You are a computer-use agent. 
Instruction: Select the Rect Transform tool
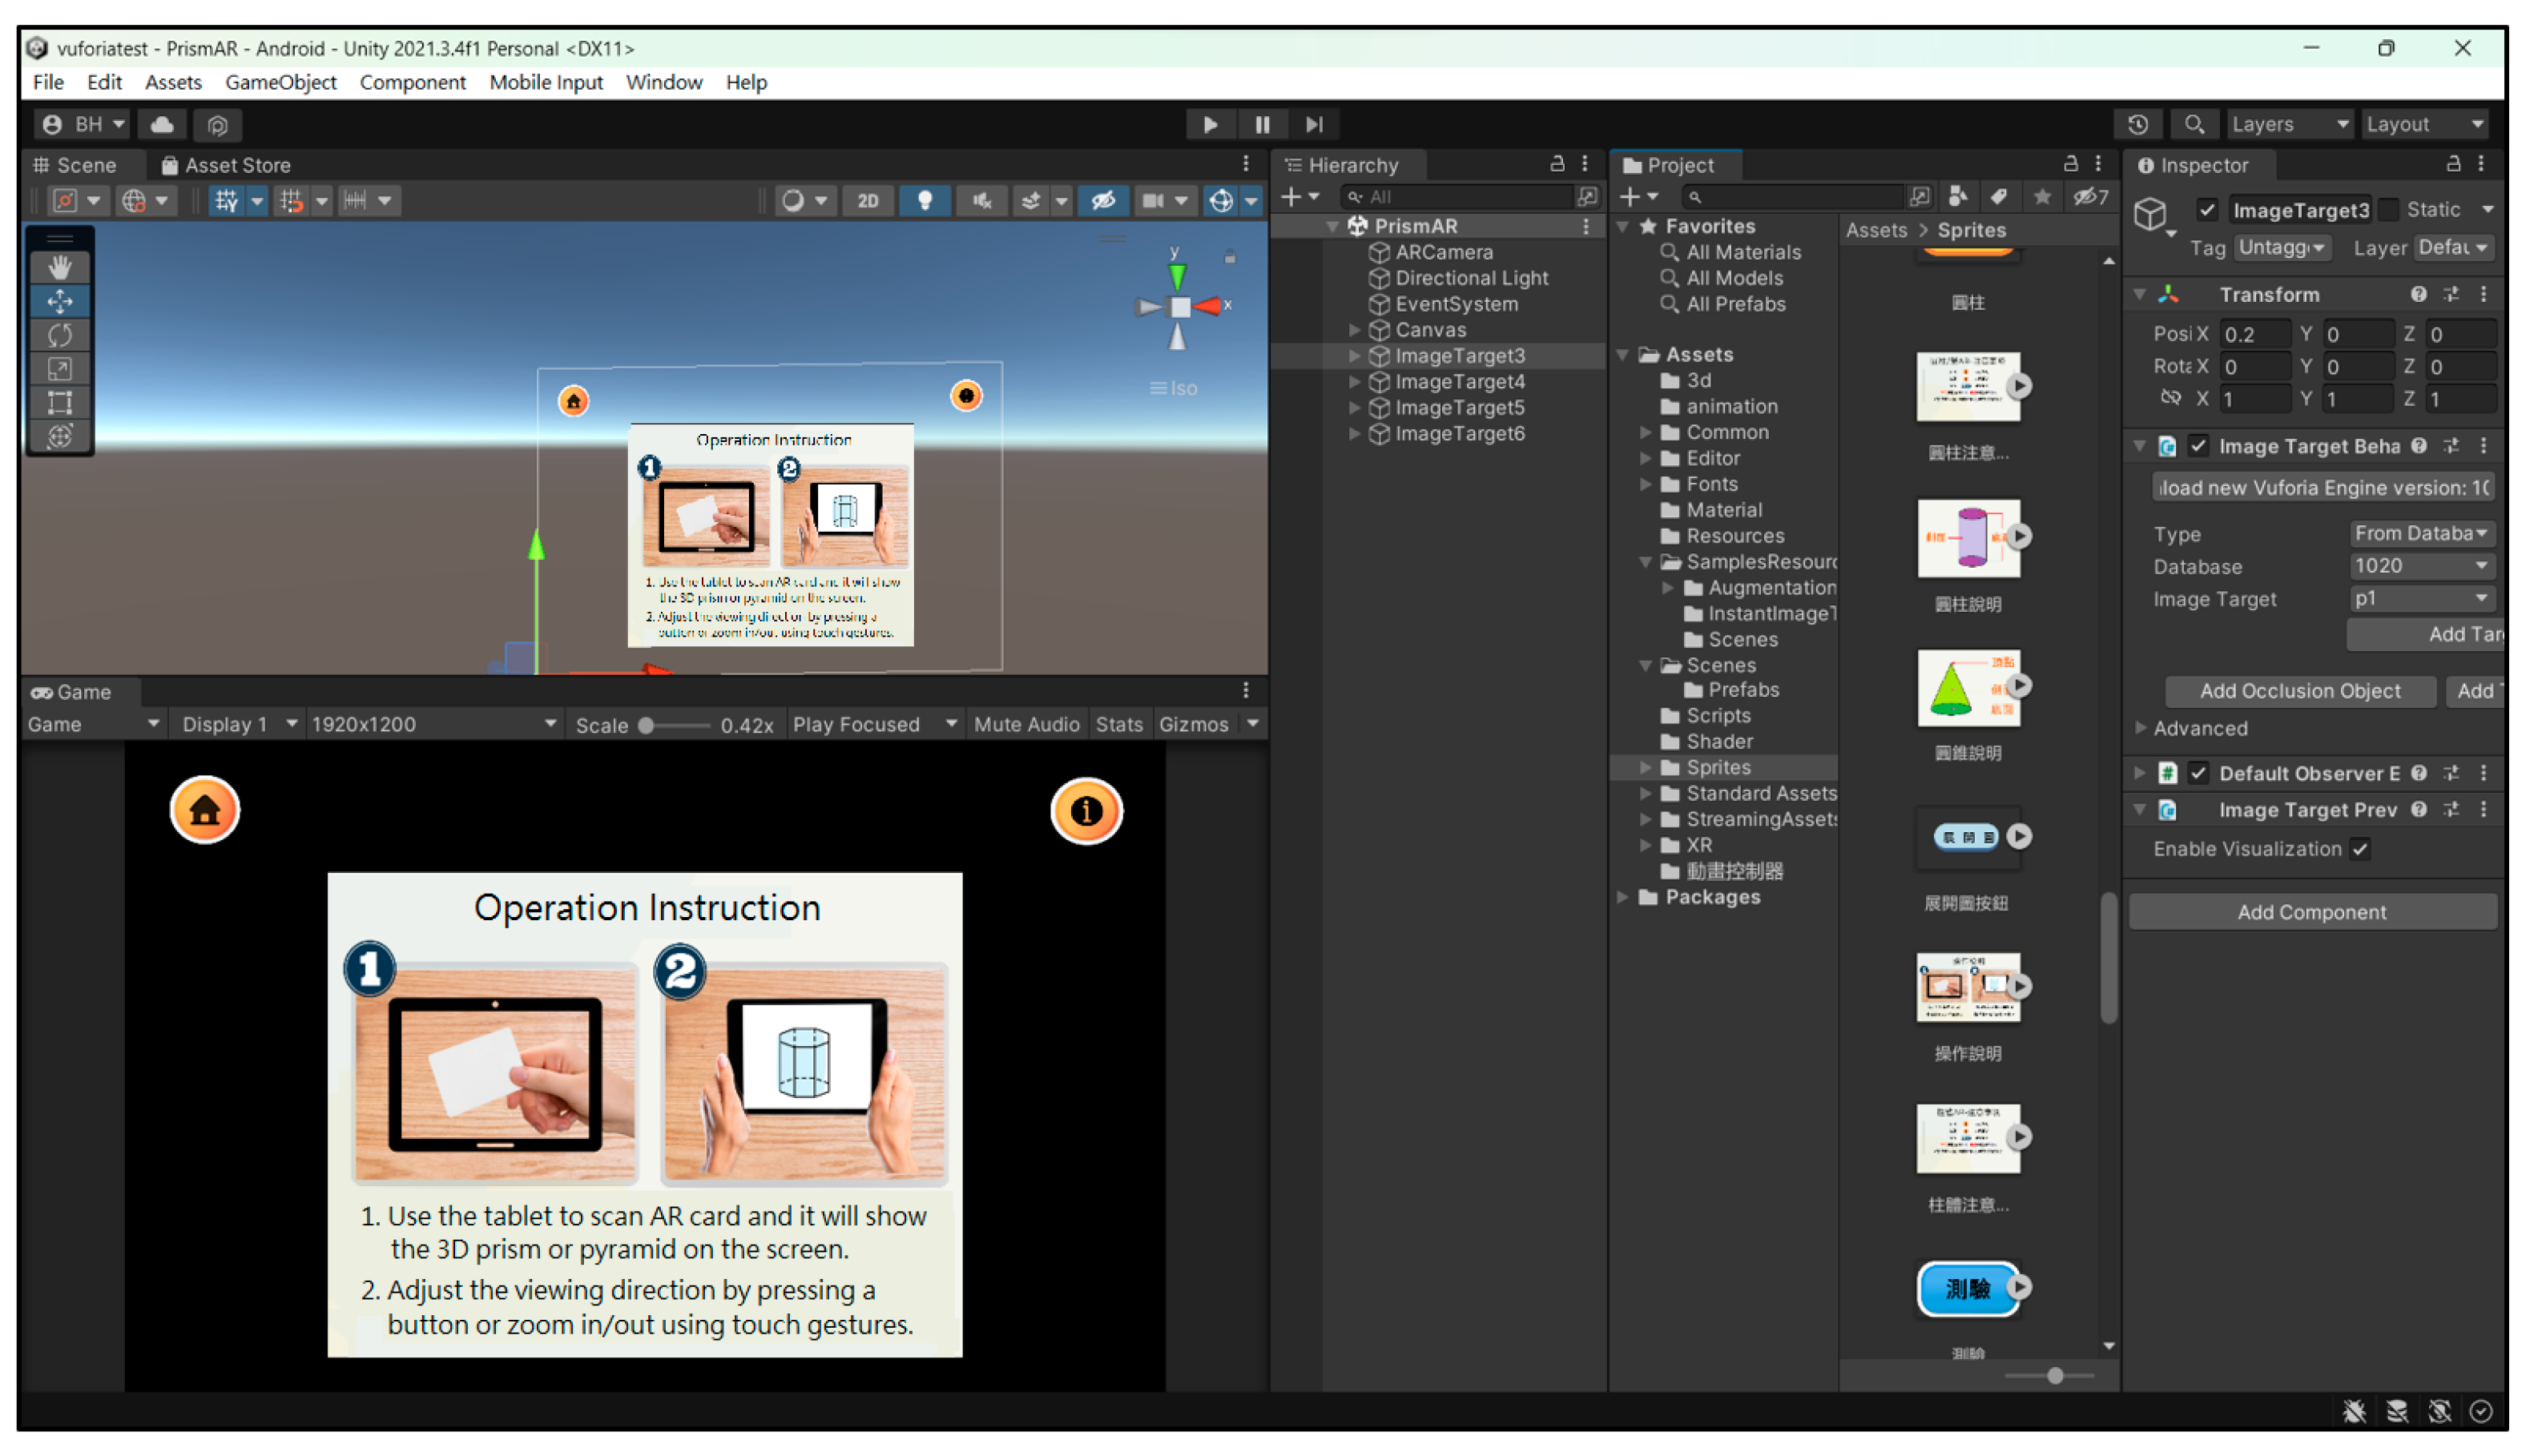[60, 402]
